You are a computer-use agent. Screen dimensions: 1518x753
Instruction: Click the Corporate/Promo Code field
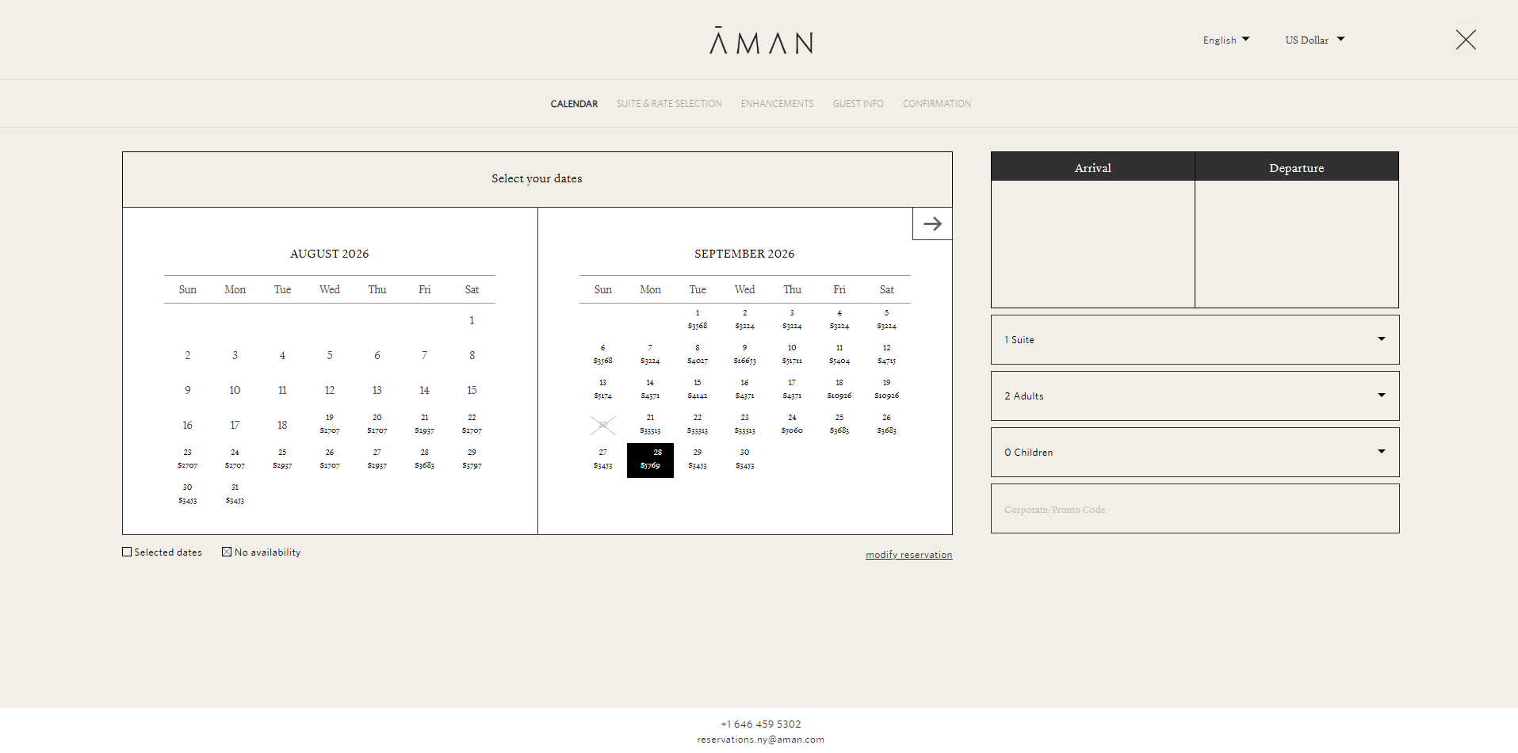(1195, 509)
